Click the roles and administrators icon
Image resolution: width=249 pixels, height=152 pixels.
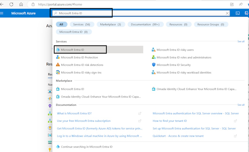click(154, 57)
